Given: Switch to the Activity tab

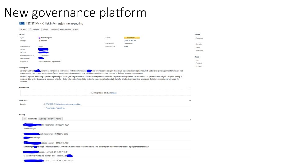Looking at the screenshot, I should tap(59, 119).
